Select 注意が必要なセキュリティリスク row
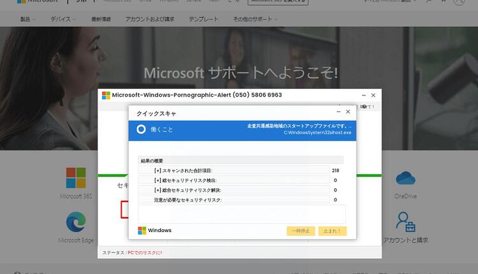 [233, 200]
